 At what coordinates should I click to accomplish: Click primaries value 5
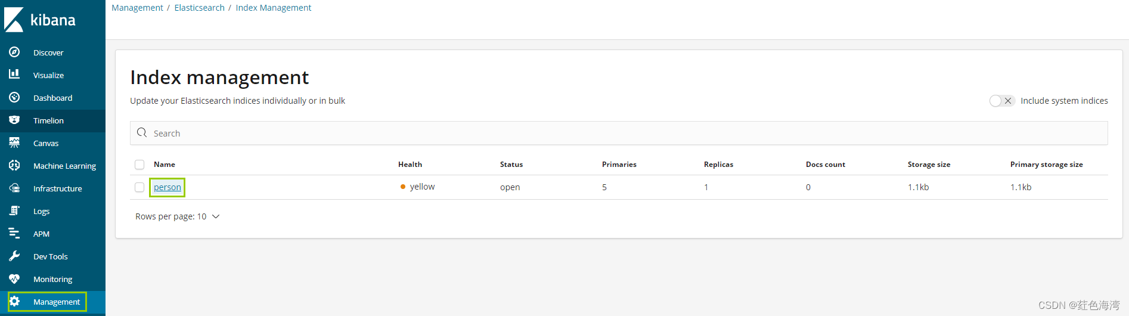604,187
